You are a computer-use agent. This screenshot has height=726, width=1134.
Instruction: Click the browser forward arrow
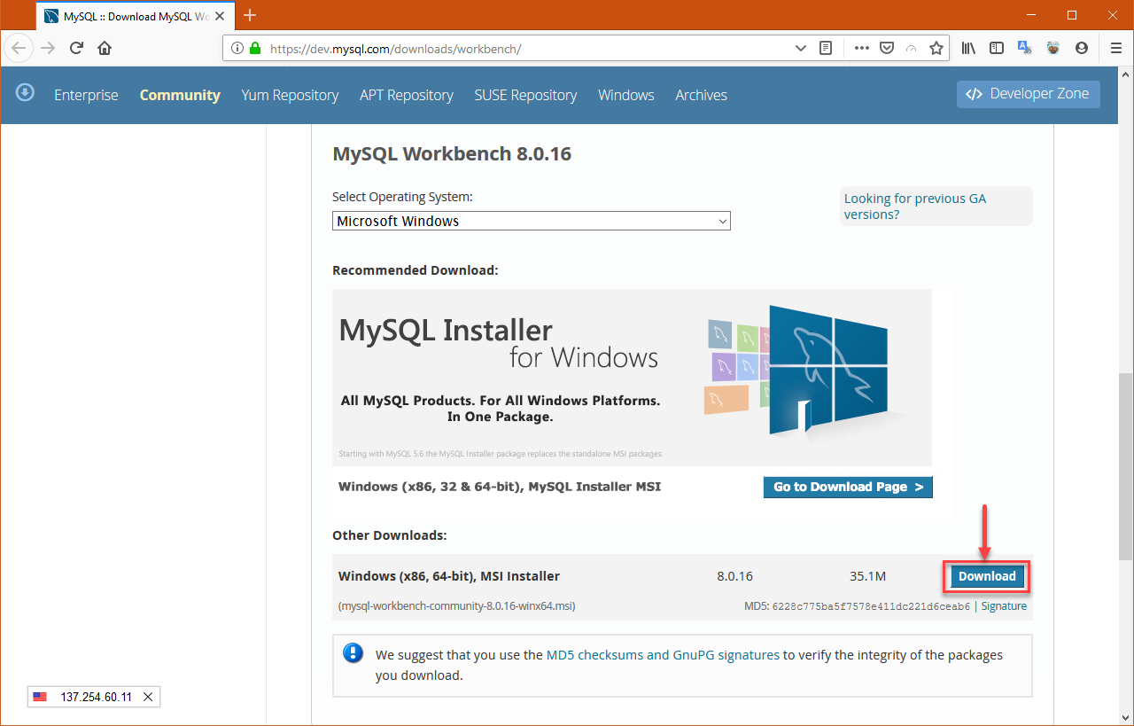click(48, 48)
